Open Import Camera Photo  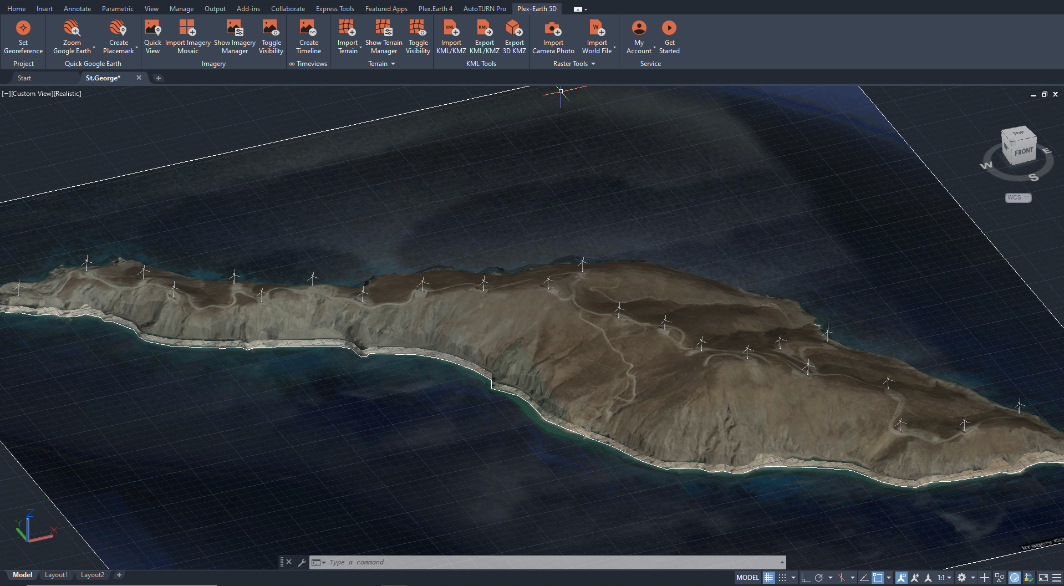click(x=553, y=37)
